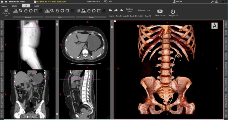Viewport: 228px width, 120px height.
Task: Open the right sidebar Impressão Papel tab
Action: [x=226, y=85]
